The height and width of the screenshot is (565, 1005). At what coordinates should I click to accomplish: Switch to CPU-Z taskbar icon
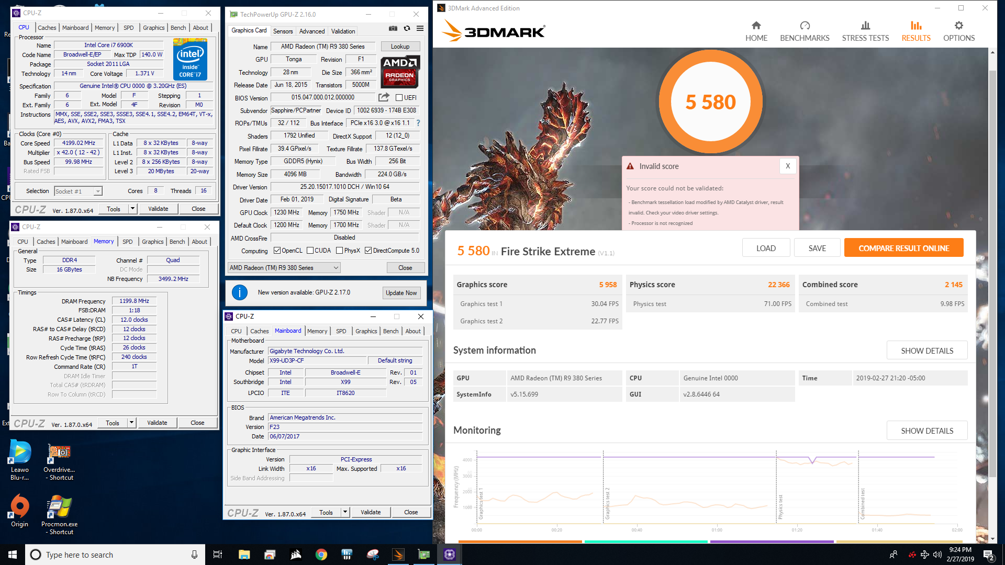450,555
